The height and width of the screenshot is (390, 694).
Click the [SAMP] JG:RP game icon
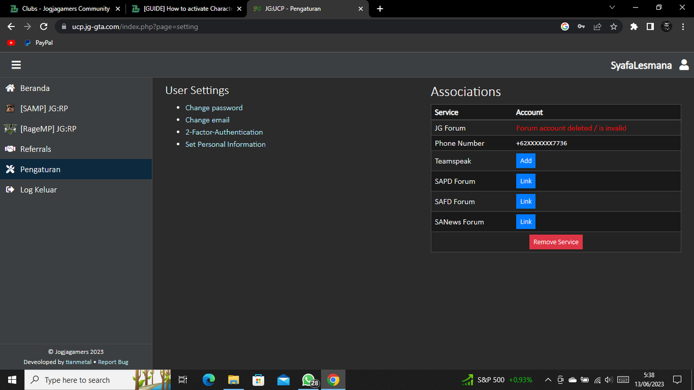(x=10, y=108)
